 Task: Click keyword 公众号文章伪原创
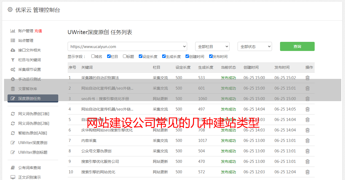[96, 151]
